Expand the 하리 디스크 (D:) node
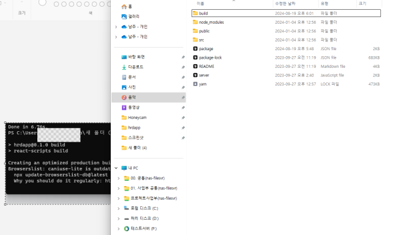Screen dimensions: 398x235 coord(119,219)
